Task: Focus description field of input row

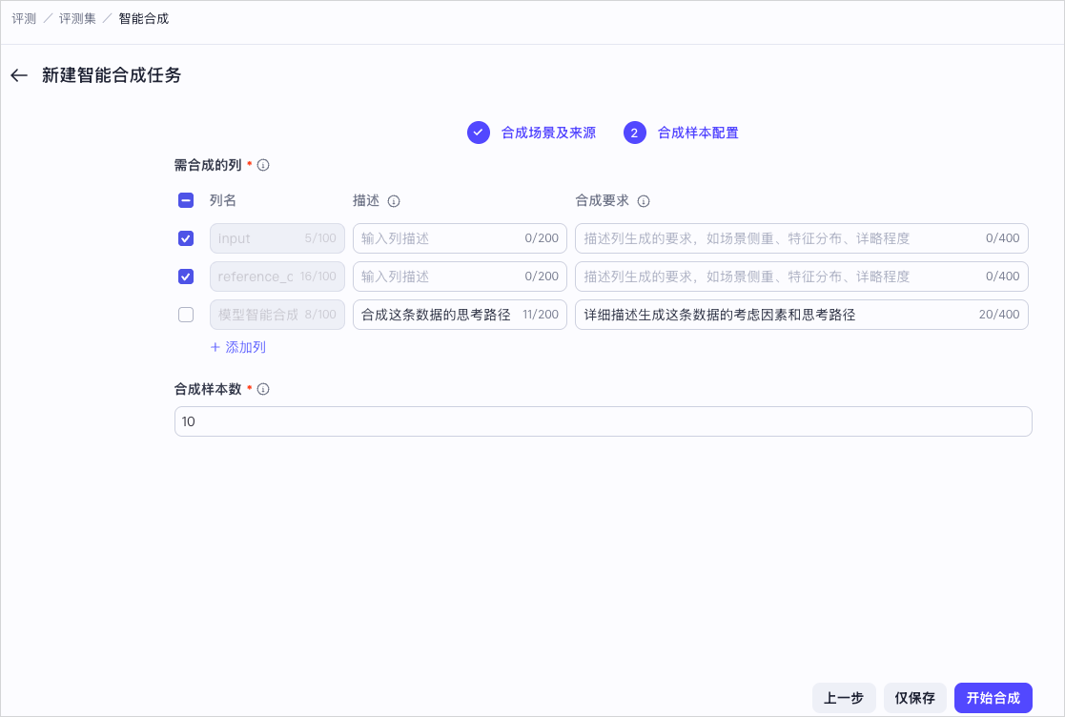Action: (x=460, y=238)
